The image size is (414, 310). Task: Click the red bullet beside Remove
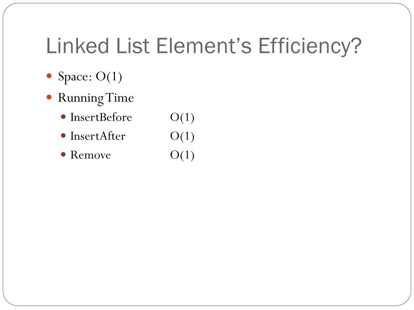63,155
